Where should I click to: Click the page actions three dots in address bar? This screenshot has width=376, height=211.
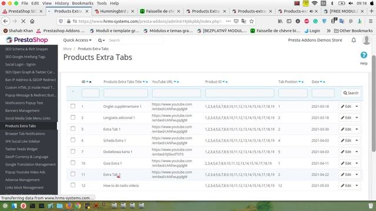pyautogui.click(x=229, y=21)
